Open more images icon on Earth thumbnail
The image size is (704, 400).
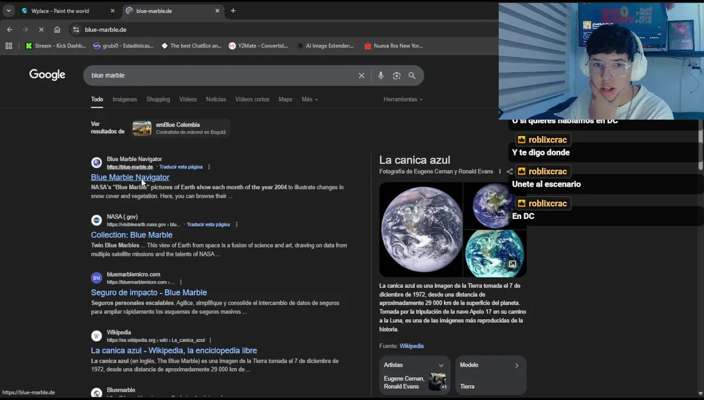(x=512, y=264)
